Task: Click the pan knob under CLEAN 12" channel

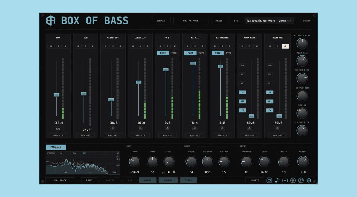Action: [140, 129]
